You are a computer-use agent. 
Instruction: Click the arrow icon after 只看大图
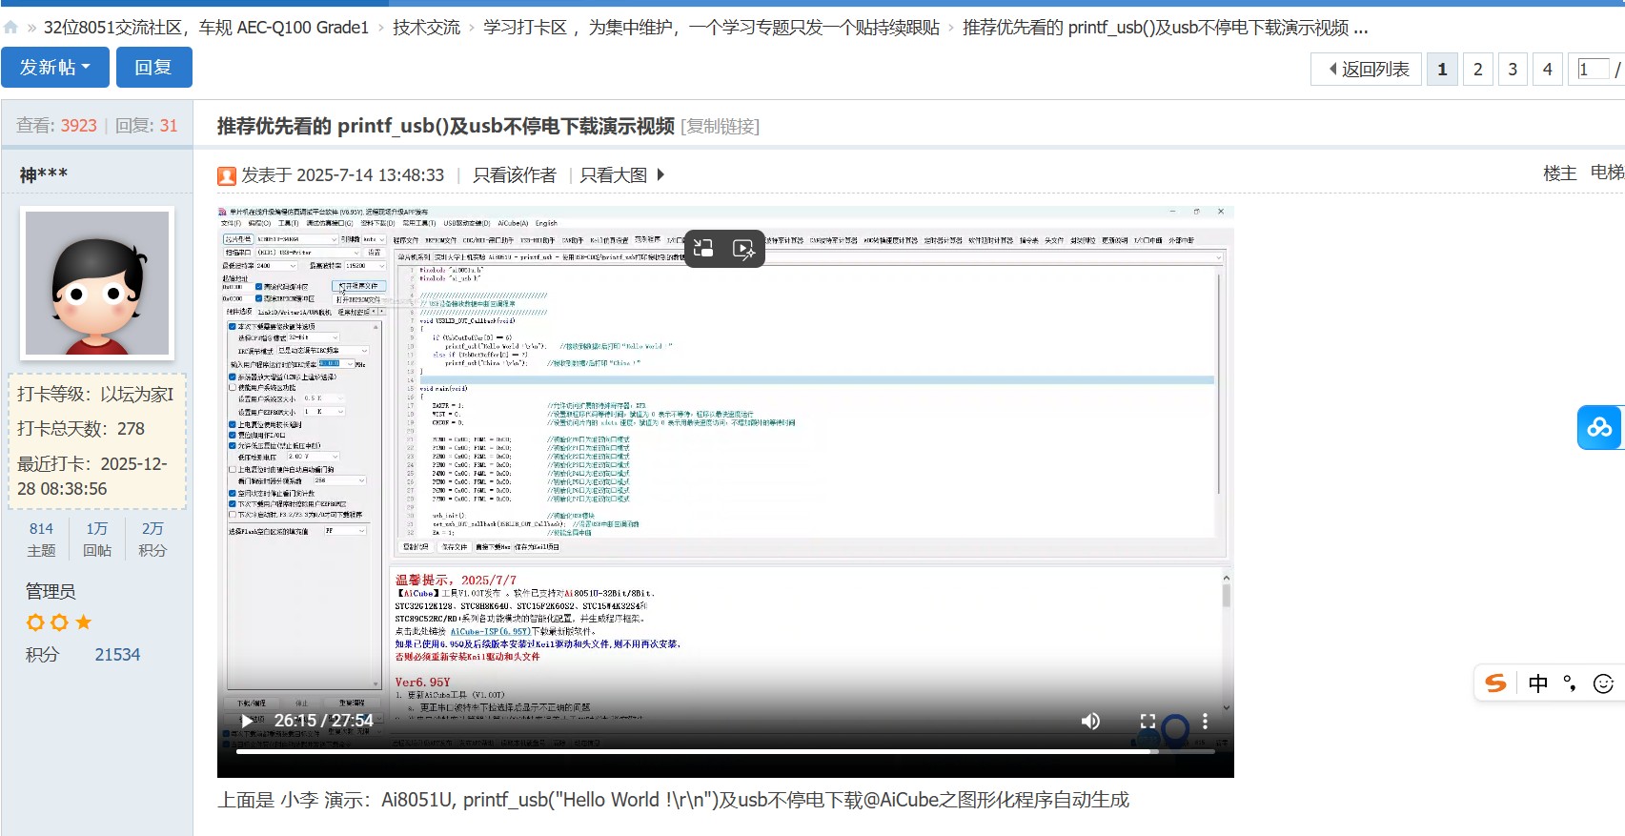(x=660, y=175)
